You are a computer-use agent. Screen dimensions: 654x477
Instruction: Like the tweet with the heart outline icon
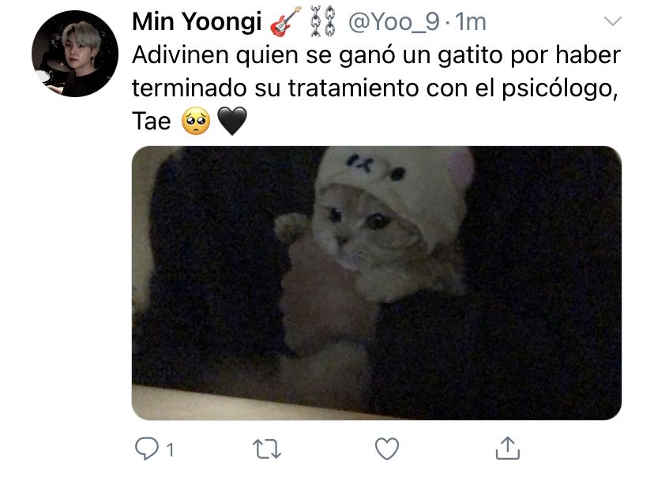387,449
